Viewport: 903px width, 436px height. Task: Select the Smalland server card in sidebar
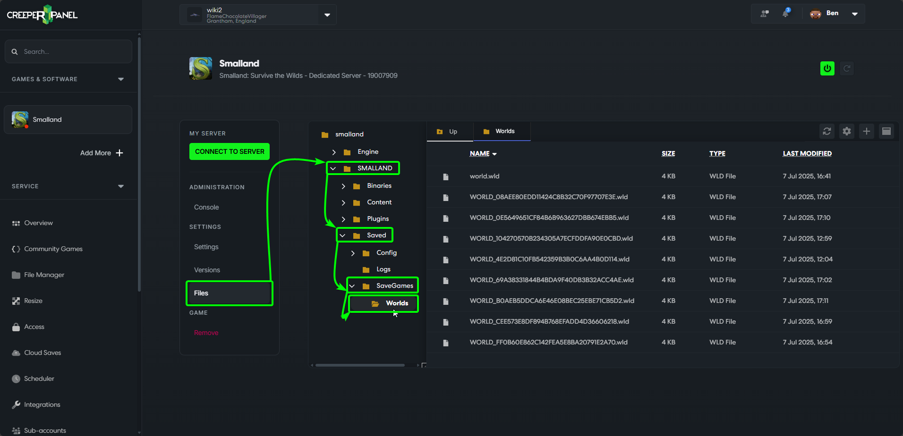click(68, 119)
